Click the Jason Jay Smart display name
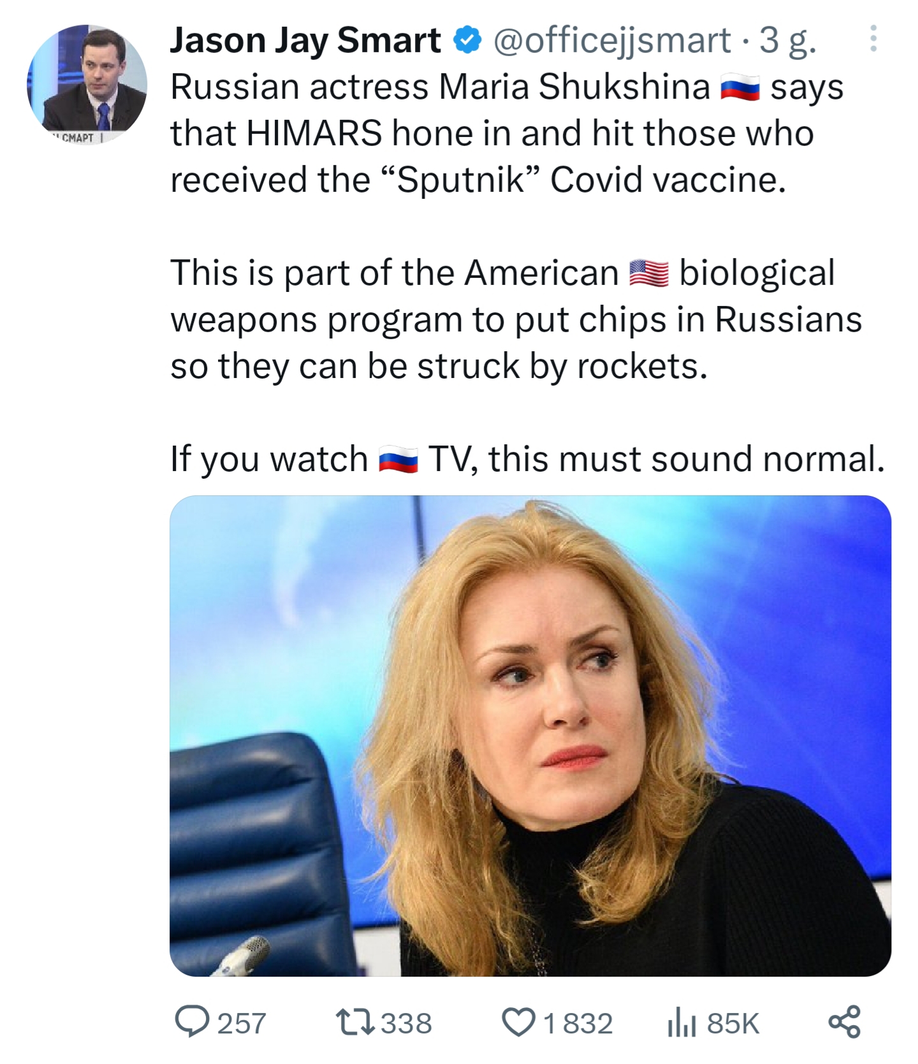918x1064 pixels. (x=305, y=41)
